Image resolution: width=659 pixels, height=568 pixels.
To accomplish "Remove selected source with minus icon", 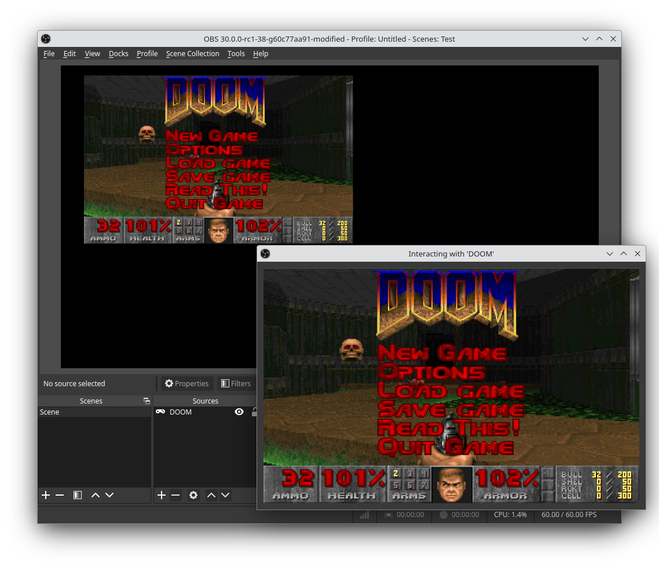I will click(x=175, y=495).
